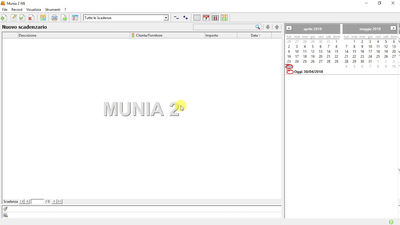This screenshot has height=225, width=400.
Task: Click the confirm record green checkmark icon
Action: 22,18
